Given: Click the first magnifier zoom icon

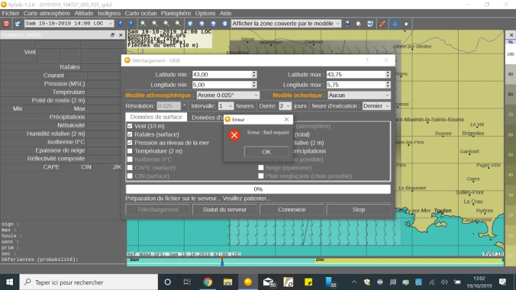Looking at the screenshot, I should tap(143, 24).
